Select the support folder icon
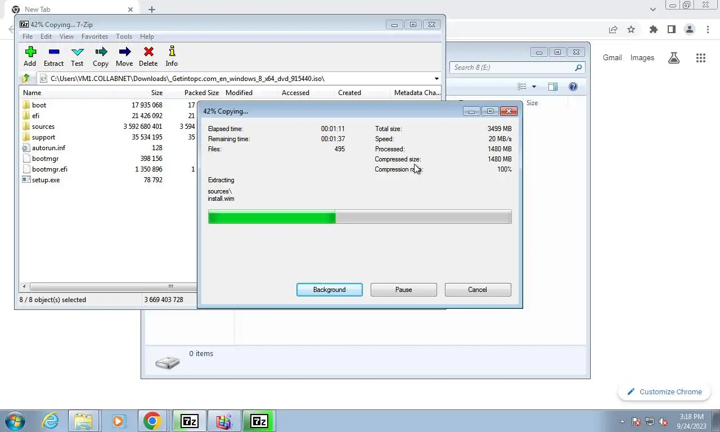 [x=26, y=137]
